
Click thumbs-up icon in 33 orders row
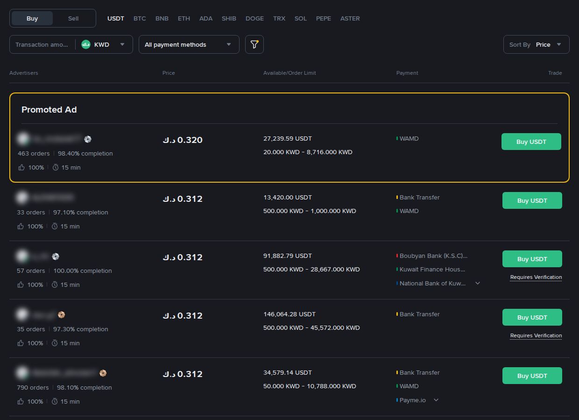click(x=21, y=226)
